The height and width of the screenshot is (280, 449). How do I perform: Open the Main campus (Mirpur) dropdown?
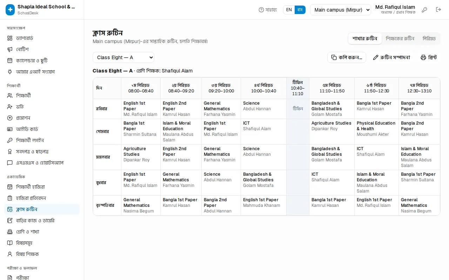pyautogui.click(x=341, y=10)
